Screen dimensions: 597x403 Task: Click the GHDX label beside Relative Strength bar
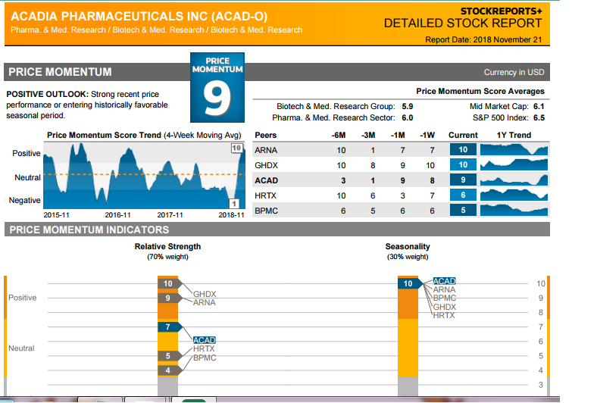click(x=205, y=294)
